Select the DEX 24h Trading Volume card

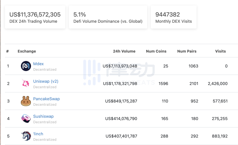(x=35, y=17)
